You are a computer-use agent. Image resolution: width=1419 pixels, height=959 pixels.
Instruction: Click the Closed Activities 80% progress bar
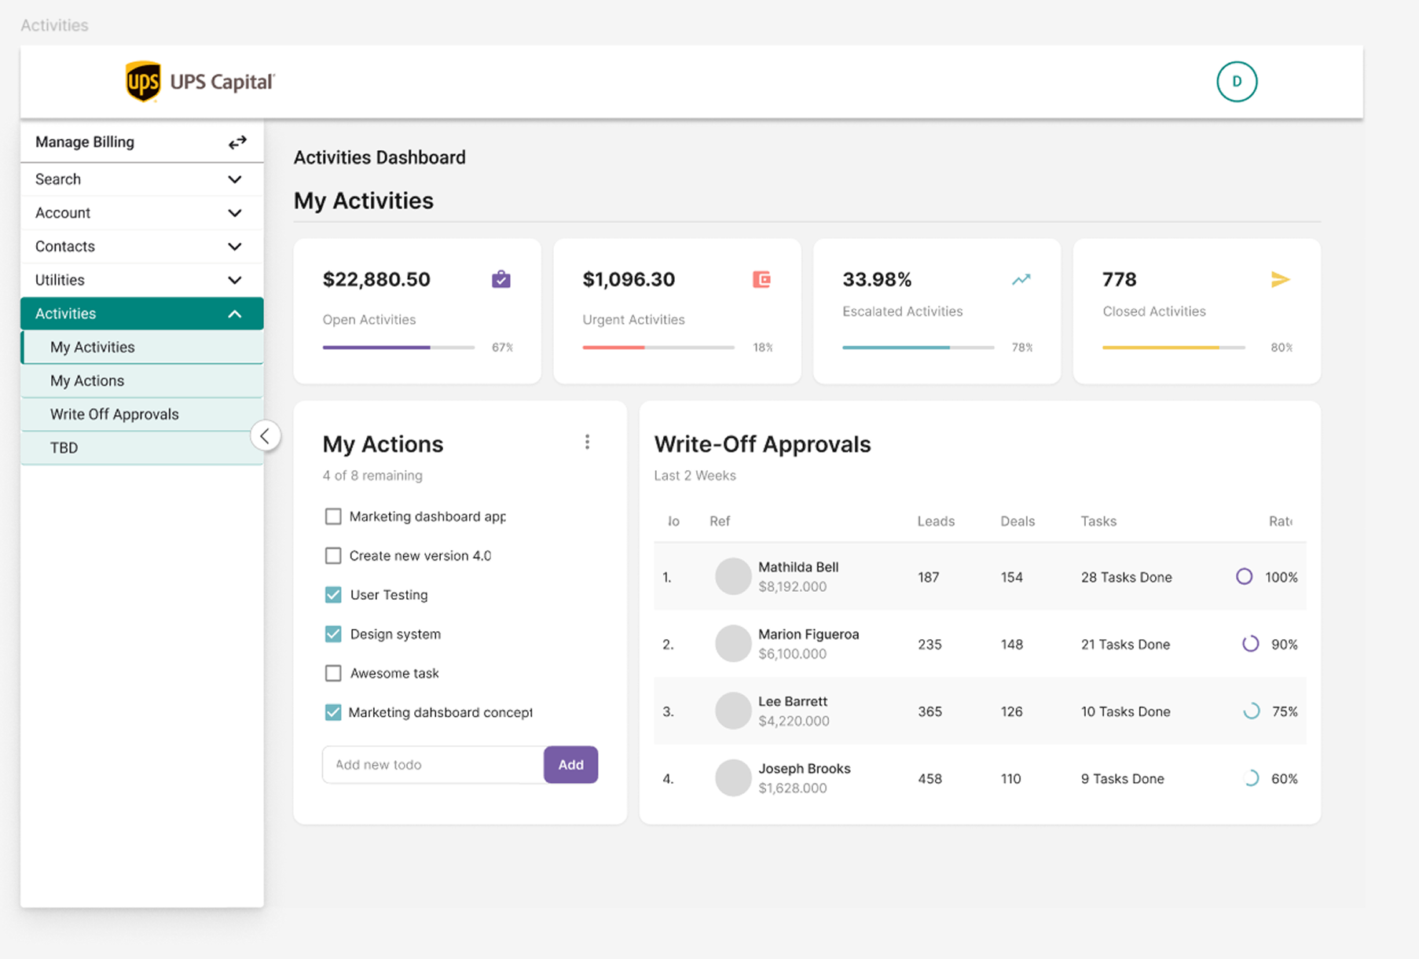pos(1174,347)
